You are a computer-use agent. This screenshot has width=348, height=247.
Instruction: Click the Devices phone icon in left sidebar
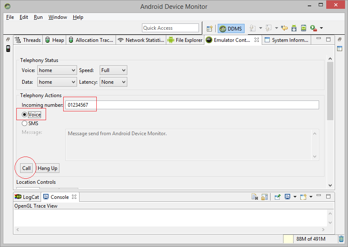[8, 49]
